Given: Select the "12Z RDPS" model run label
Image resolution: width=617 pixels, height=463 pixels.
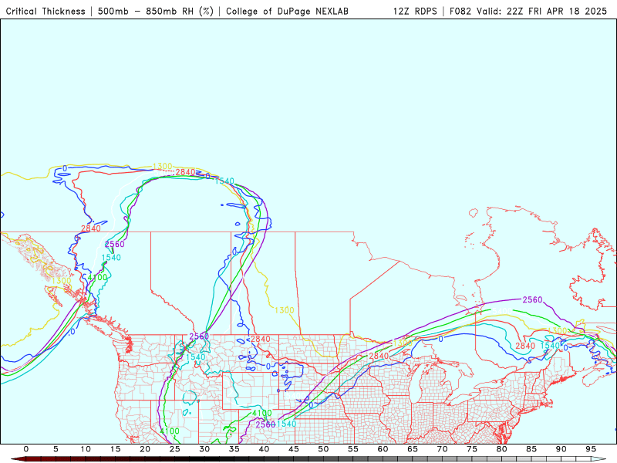Looking at the screenshot, I should point(415,12).
